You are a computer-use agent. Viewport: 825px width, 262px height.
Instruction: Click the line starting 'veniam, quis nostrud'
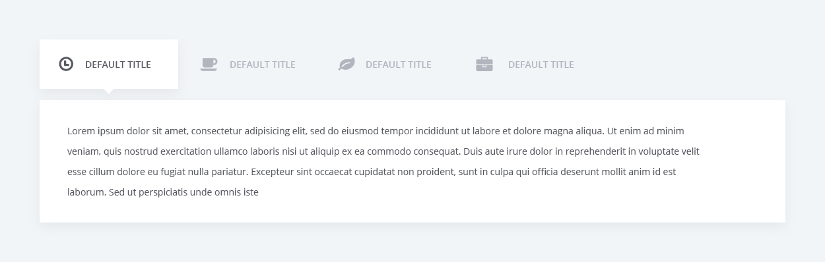(x=383, y=151)
